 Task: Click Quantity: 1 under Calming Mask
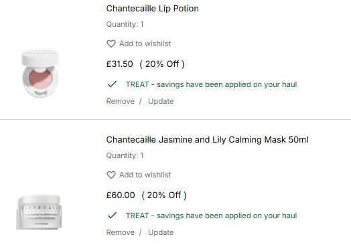pyautogui.click(x=125, y=155)
